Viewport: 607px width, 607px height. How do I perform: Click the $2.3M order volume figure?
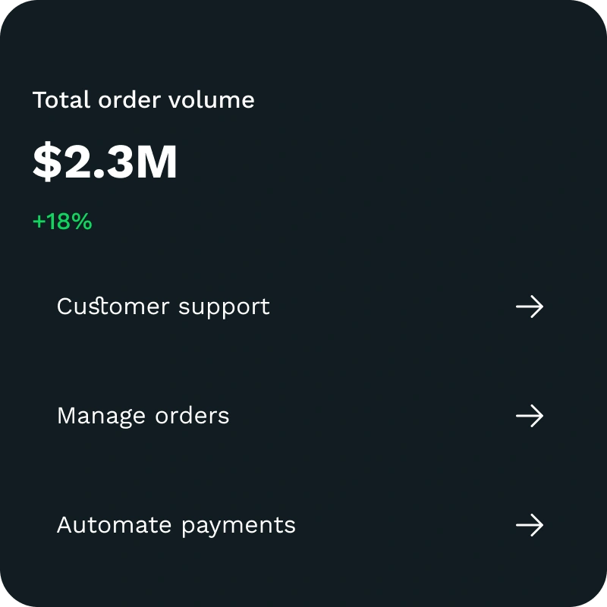[x=105, y=162]
